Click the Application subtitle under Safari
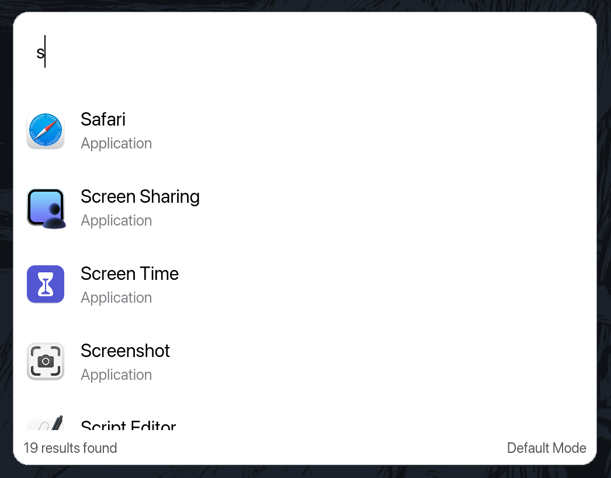 pos(116,143)
